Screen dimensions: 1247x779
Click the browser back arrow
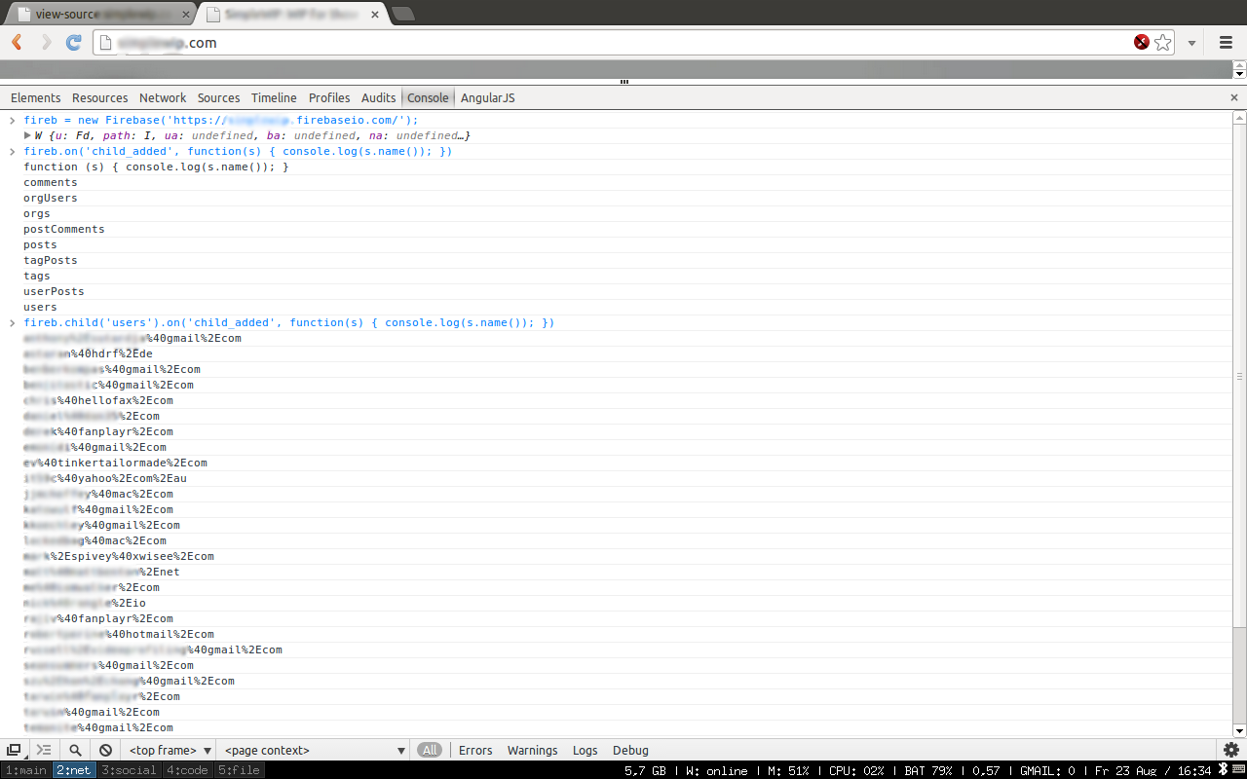pyautogui.click(x=17, y=43)
